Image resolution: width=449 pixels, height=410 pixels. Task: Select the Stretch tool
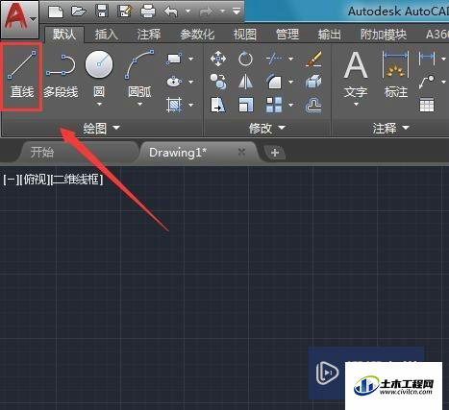coord(218,105)
